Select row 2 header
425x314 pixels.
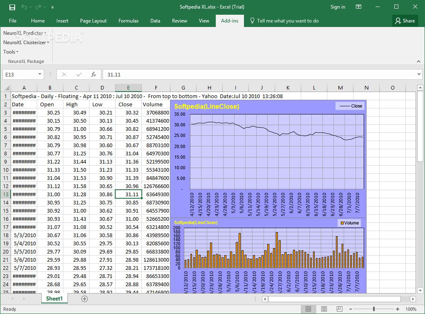tap(5, 104)
